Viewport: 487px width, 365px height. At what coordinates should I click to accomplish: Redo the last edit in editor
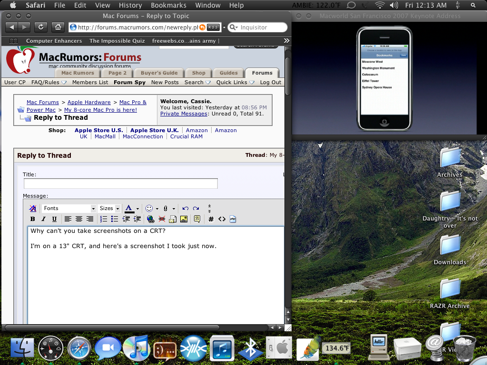coord(196,208)
